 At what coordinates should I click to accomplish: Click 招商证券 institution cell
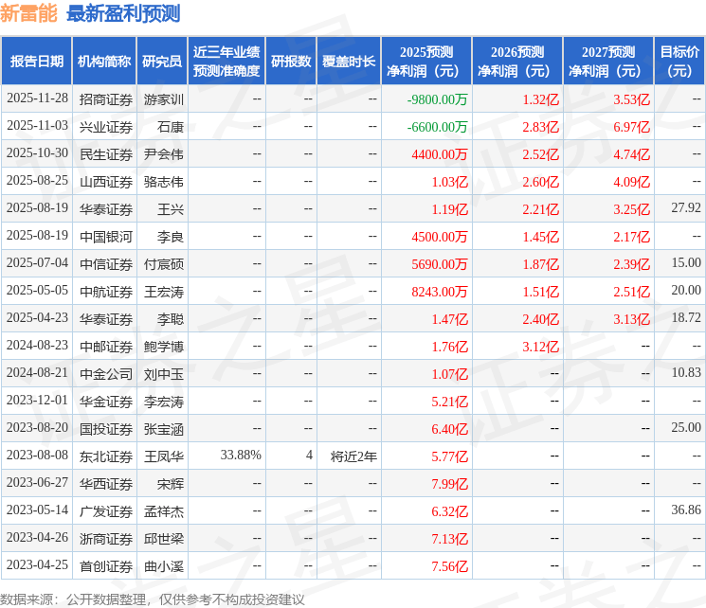click(x=106, y=99)
